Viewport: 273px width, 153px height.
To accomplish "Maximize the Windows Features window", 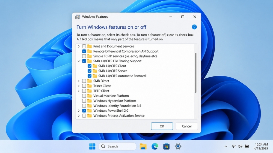I will pos(183,17).
